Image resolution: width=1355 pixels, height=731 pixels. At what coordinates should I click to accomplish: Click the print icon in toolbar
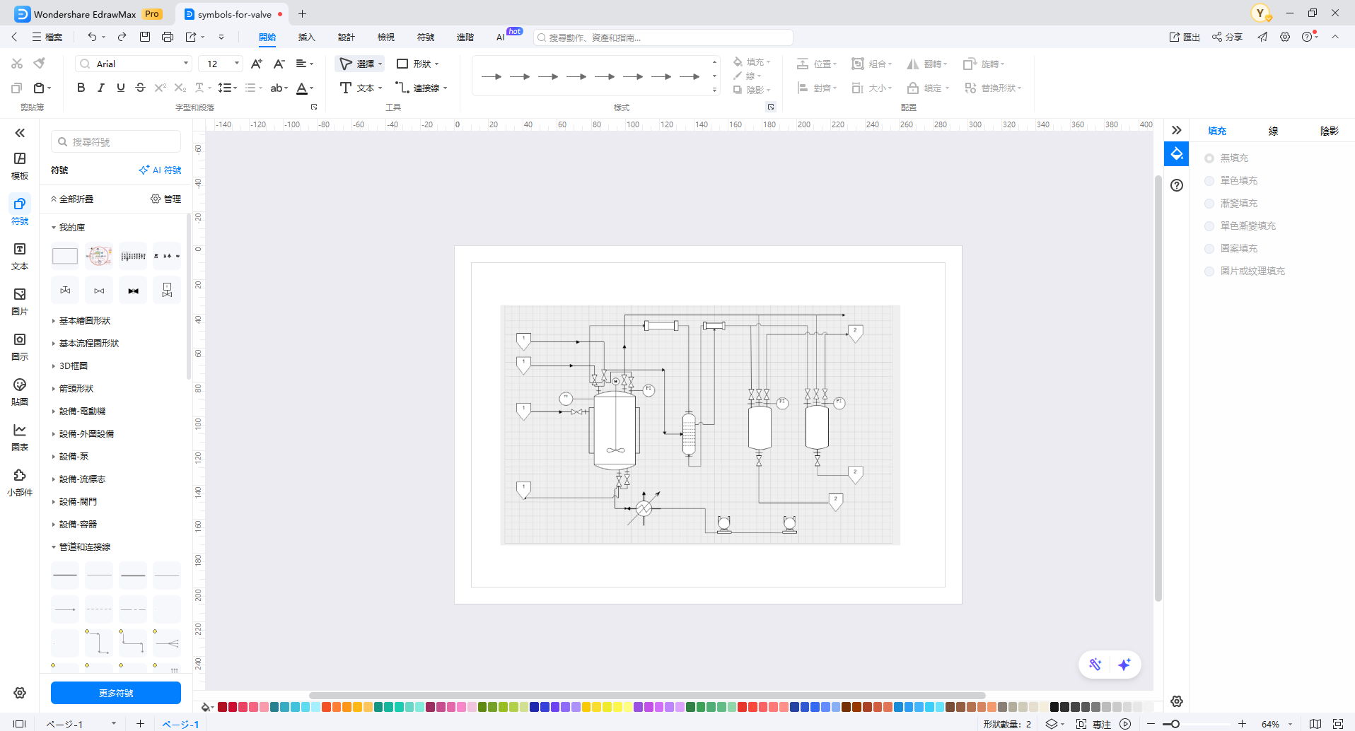[168, 37]
